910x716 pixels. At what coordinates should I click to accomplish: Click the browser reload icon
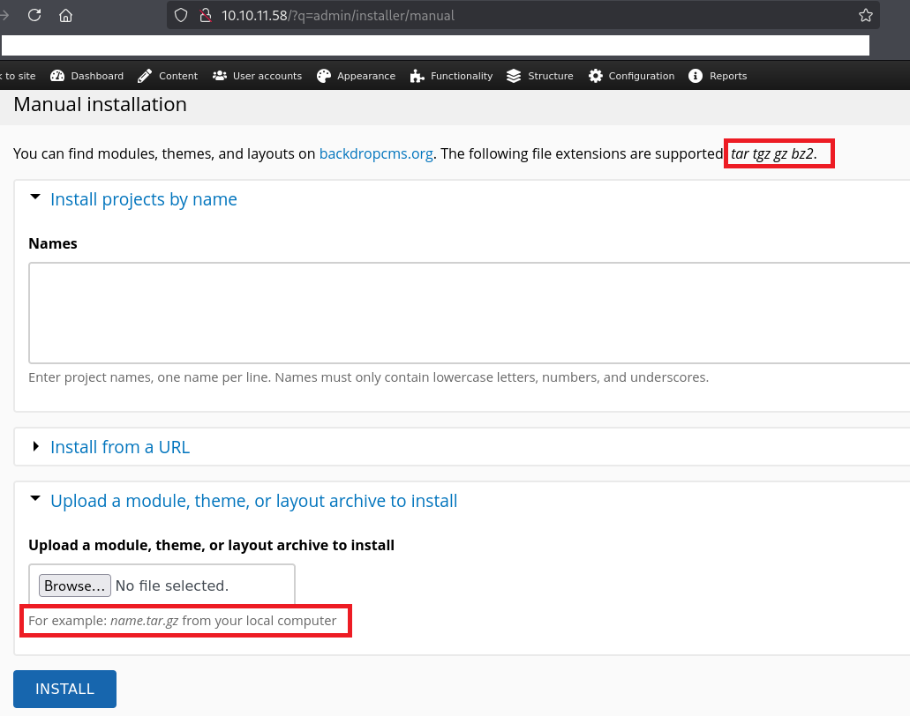(x=34, y=15)
